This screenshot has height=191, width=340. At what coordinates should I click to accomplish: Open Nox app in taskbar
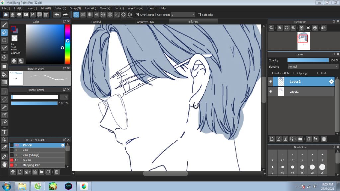(x=68, y=186)
